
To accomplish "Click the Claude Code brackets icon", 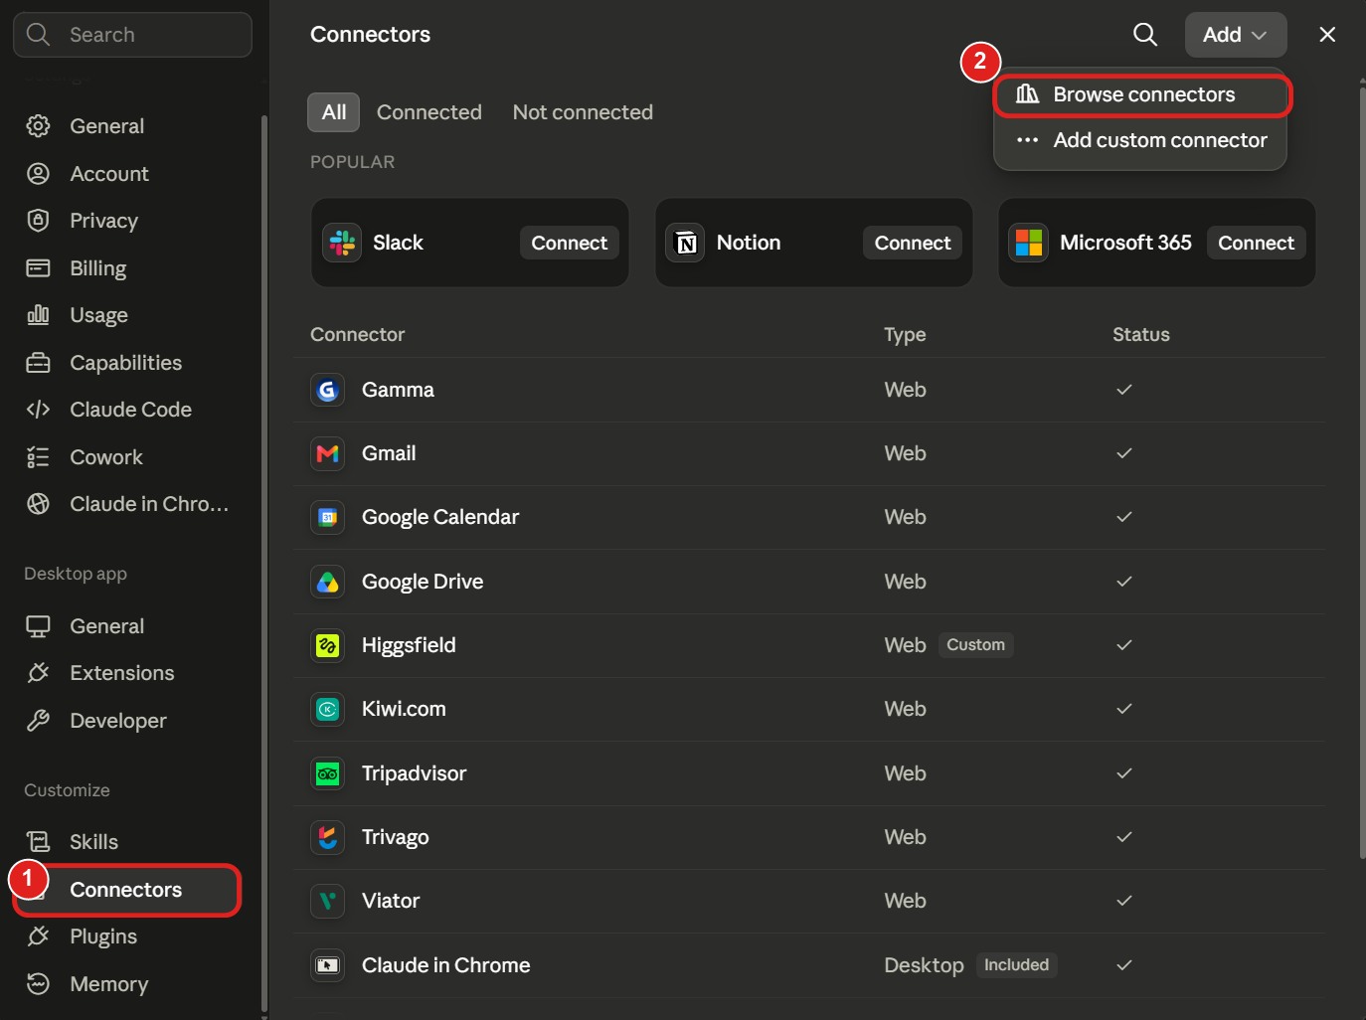I will click(38, 410).
